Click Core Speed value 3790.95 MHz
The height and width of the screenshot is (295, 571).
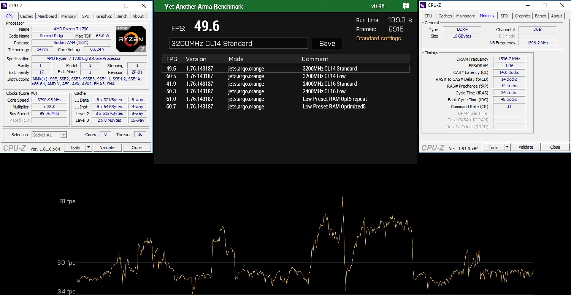[x=50, y=100]
